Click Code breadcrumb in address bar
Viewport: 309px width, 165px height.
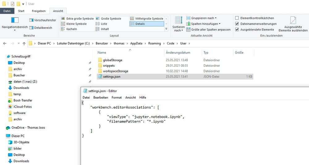point(171,43)
